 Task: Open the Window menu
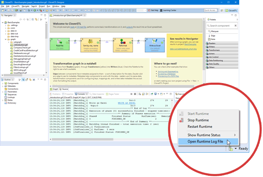coord(56,6)
